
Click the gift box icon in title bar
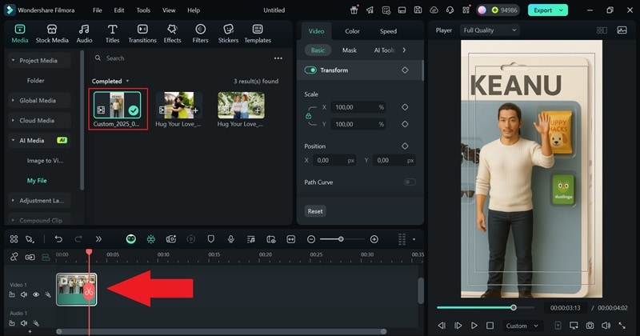click(x=354, y=10)
